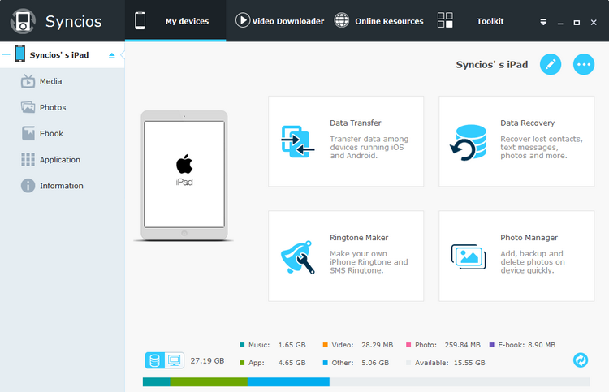The width and height of the screenshot is (609, 392).
Task: Click the Toolkit grid icon
Action: pos(445,19)
